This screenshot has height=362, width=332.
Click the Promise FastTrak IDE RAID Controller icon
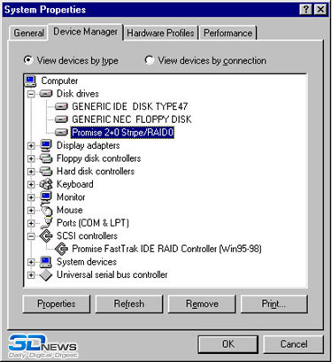61,249
